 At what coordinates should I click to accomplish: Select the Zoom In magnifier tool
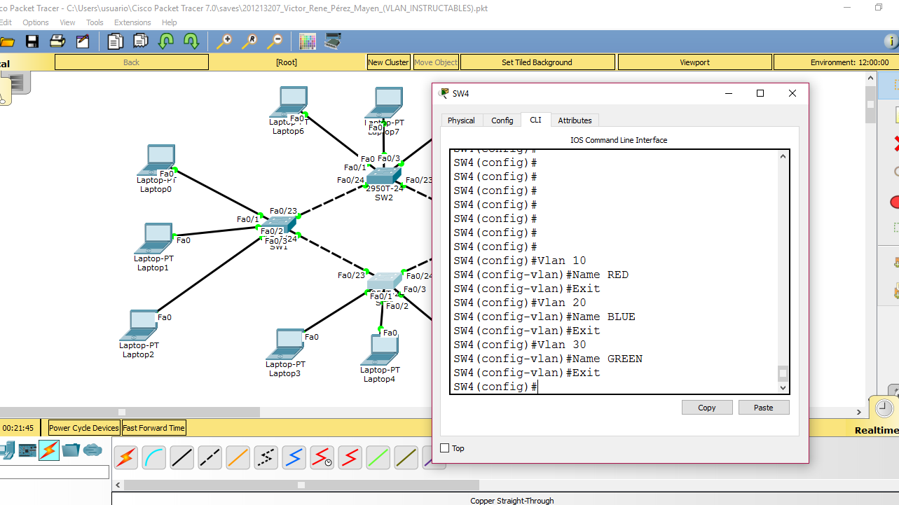click(224, 41)
